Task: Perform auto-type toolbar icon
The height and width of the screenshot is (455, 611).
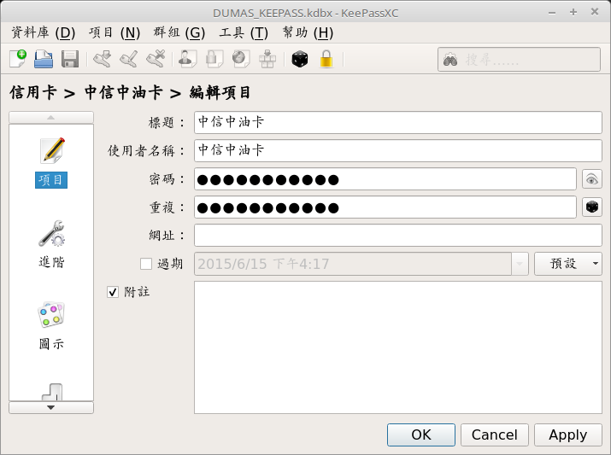Action: point(267,59)
